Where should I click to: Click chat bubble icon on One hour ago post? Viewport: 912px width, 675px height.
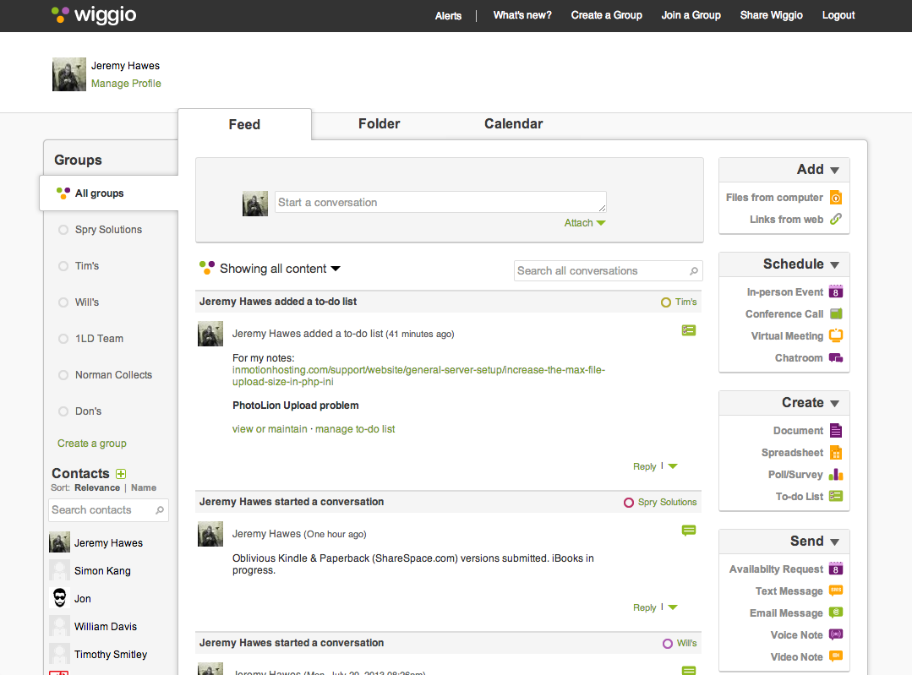click(689, 531)
